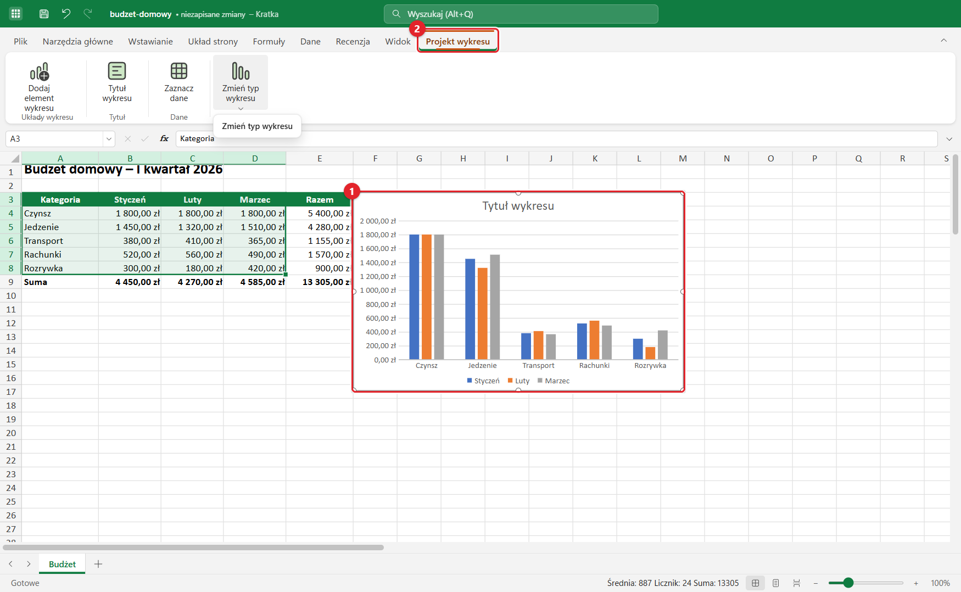
Task: Click the Name Box showing A3
Action: 55,139
